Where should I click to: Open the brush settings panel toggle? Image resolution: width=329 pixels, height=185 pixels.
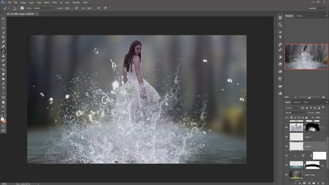click(22, 8)
